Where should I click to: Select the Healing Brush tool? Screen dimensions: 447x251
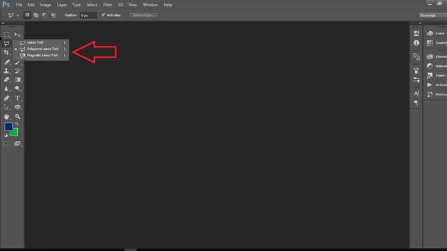(x=6, y=62)
